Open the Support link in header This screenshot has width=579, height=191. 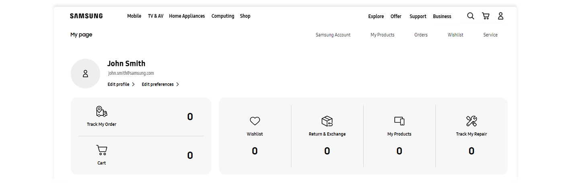pyautogui.click(x=418, y=16)
